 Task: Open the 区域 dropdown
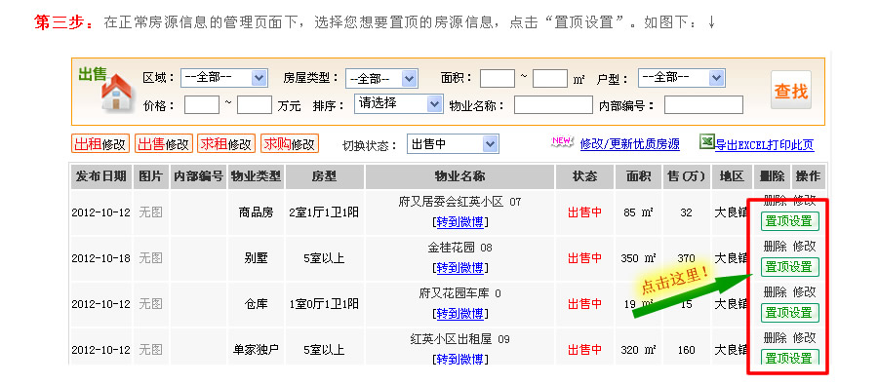pos(223,78)
